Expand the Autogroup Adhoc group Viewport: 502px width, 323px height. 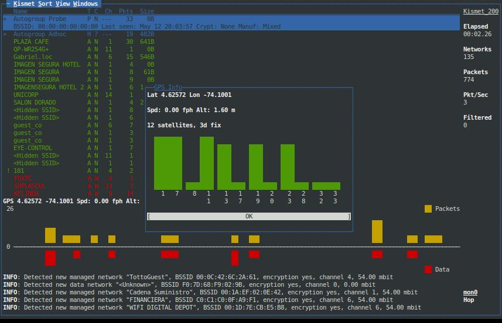tap(5, 34)
